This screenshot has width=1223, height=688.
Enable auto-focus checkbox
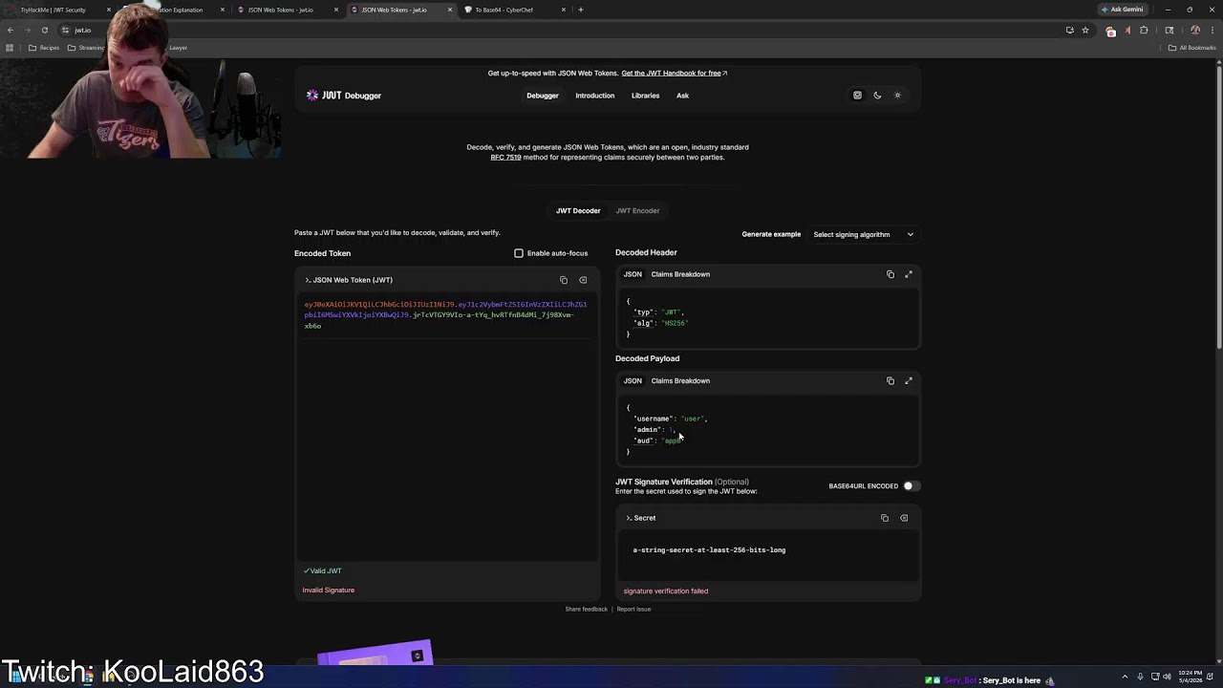(519, 253)
